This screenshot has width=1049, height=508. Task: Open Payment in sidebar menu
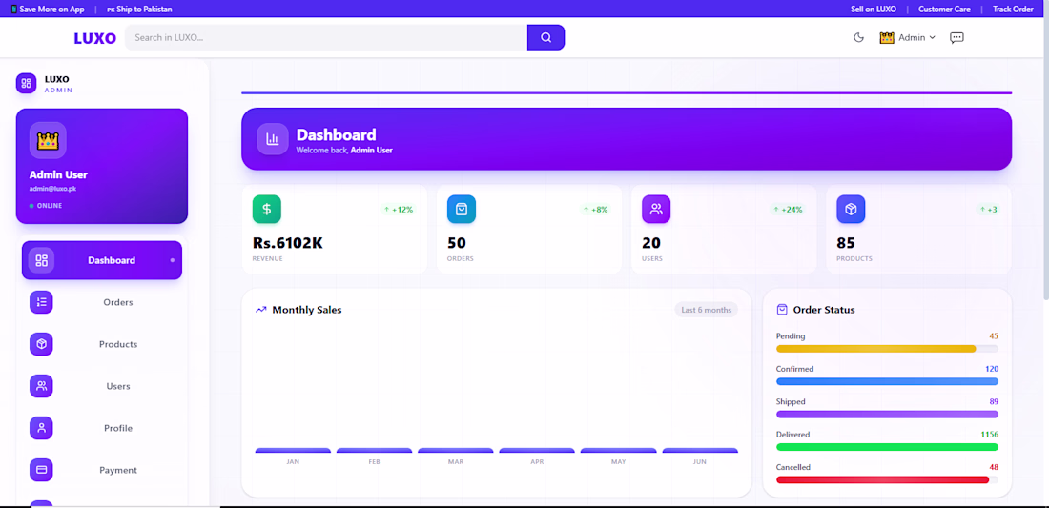[x=102, y=470]
